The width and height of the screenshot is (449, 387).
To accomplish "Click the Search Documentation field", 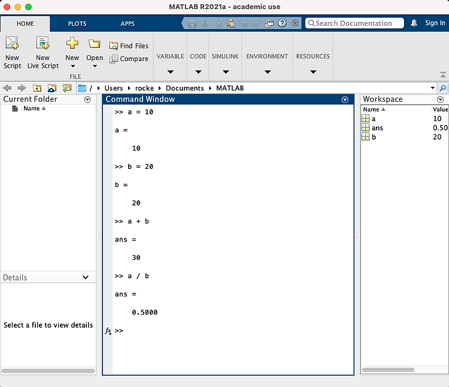I will (x=354, y=23).
